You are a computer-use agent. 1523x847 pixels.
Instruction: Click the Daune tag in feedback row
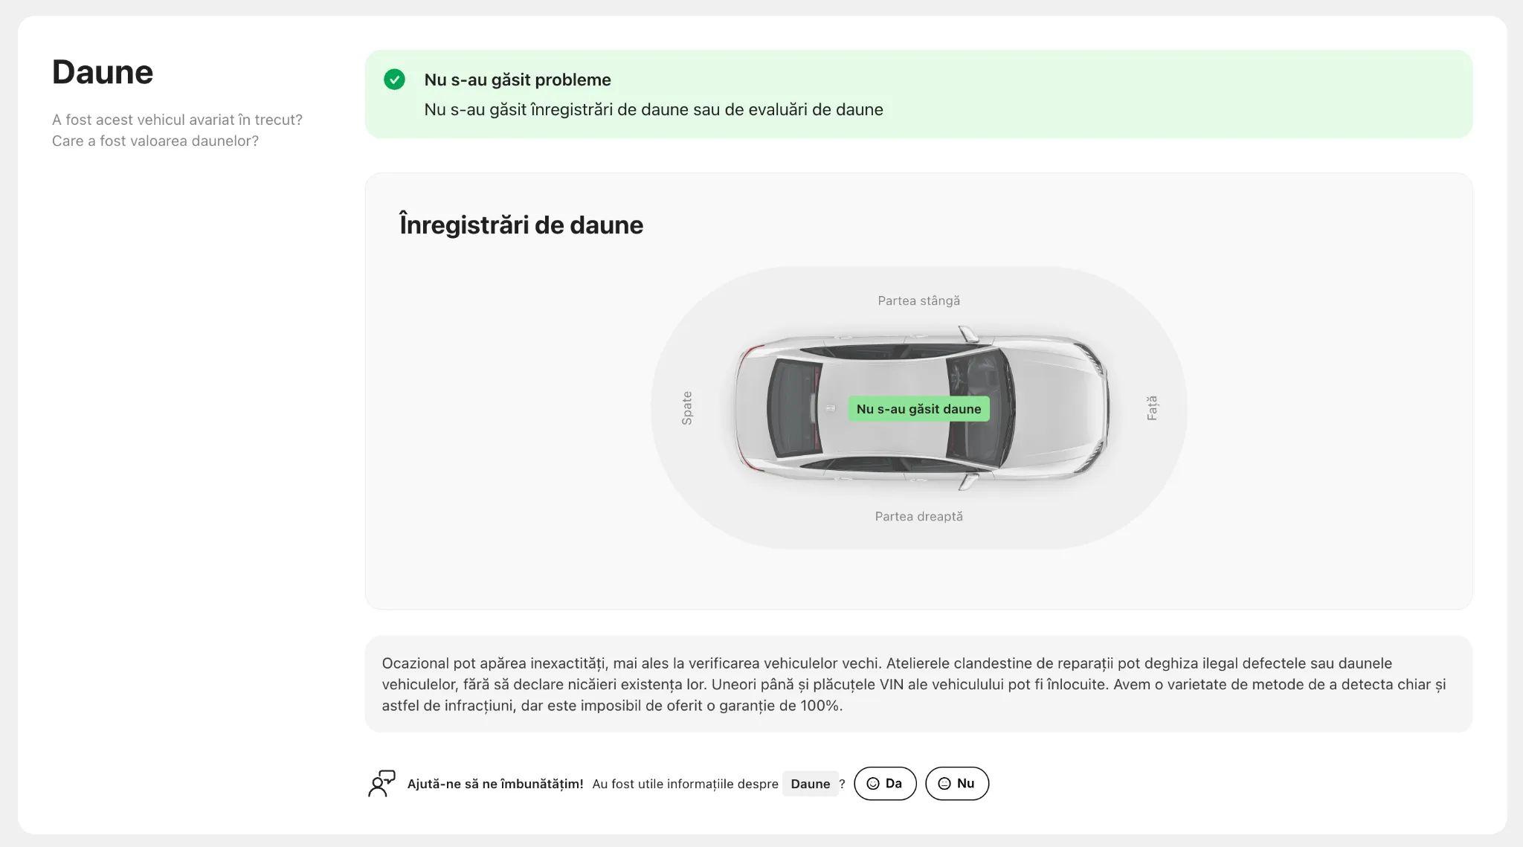(810, 784)
